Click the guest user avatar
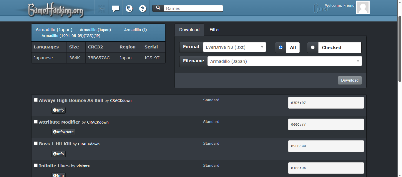 coord(363,7)
